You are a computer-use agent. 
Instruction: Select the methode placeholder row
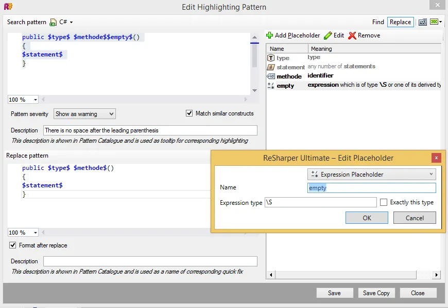[354, 76]
